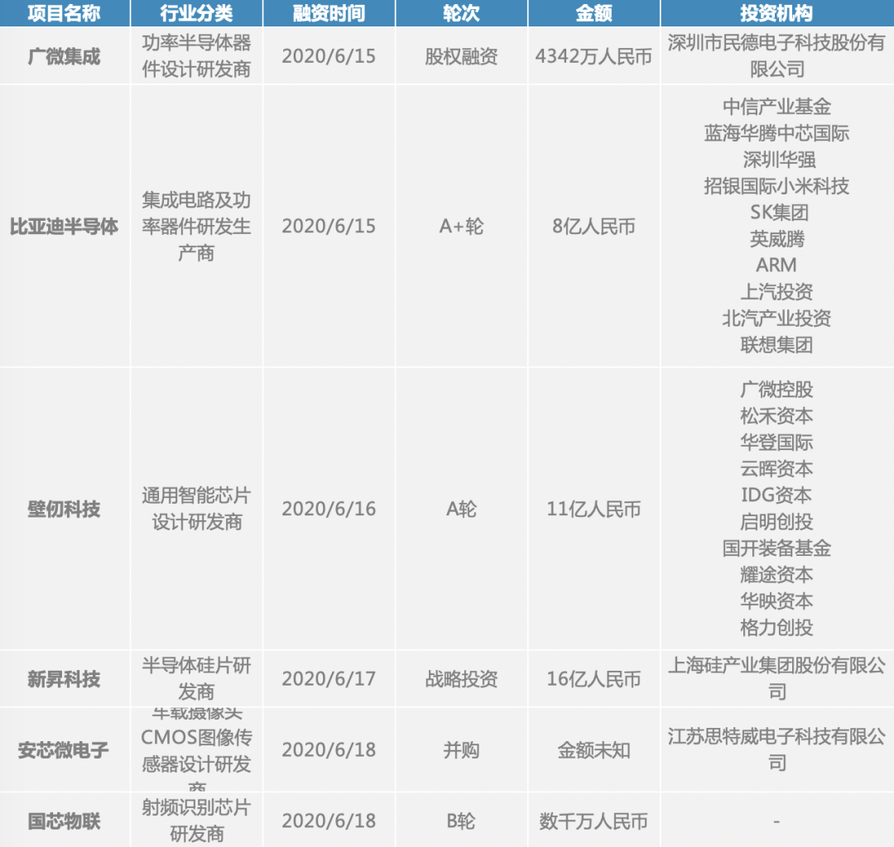The height and width of the screenshot is (847, 894).
Task: Click investor 上海硅产业集团股份有限公司
Action: (x=777, y=678)
